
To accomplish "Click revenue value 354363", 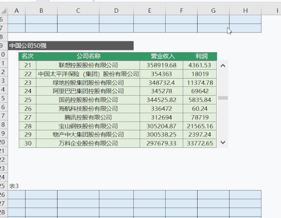I will [162, 74].
